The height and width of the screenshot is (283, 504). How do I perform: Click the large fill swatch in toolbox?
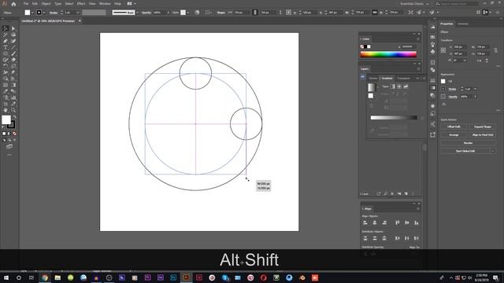pyautogui.click(x=6, y=120)
